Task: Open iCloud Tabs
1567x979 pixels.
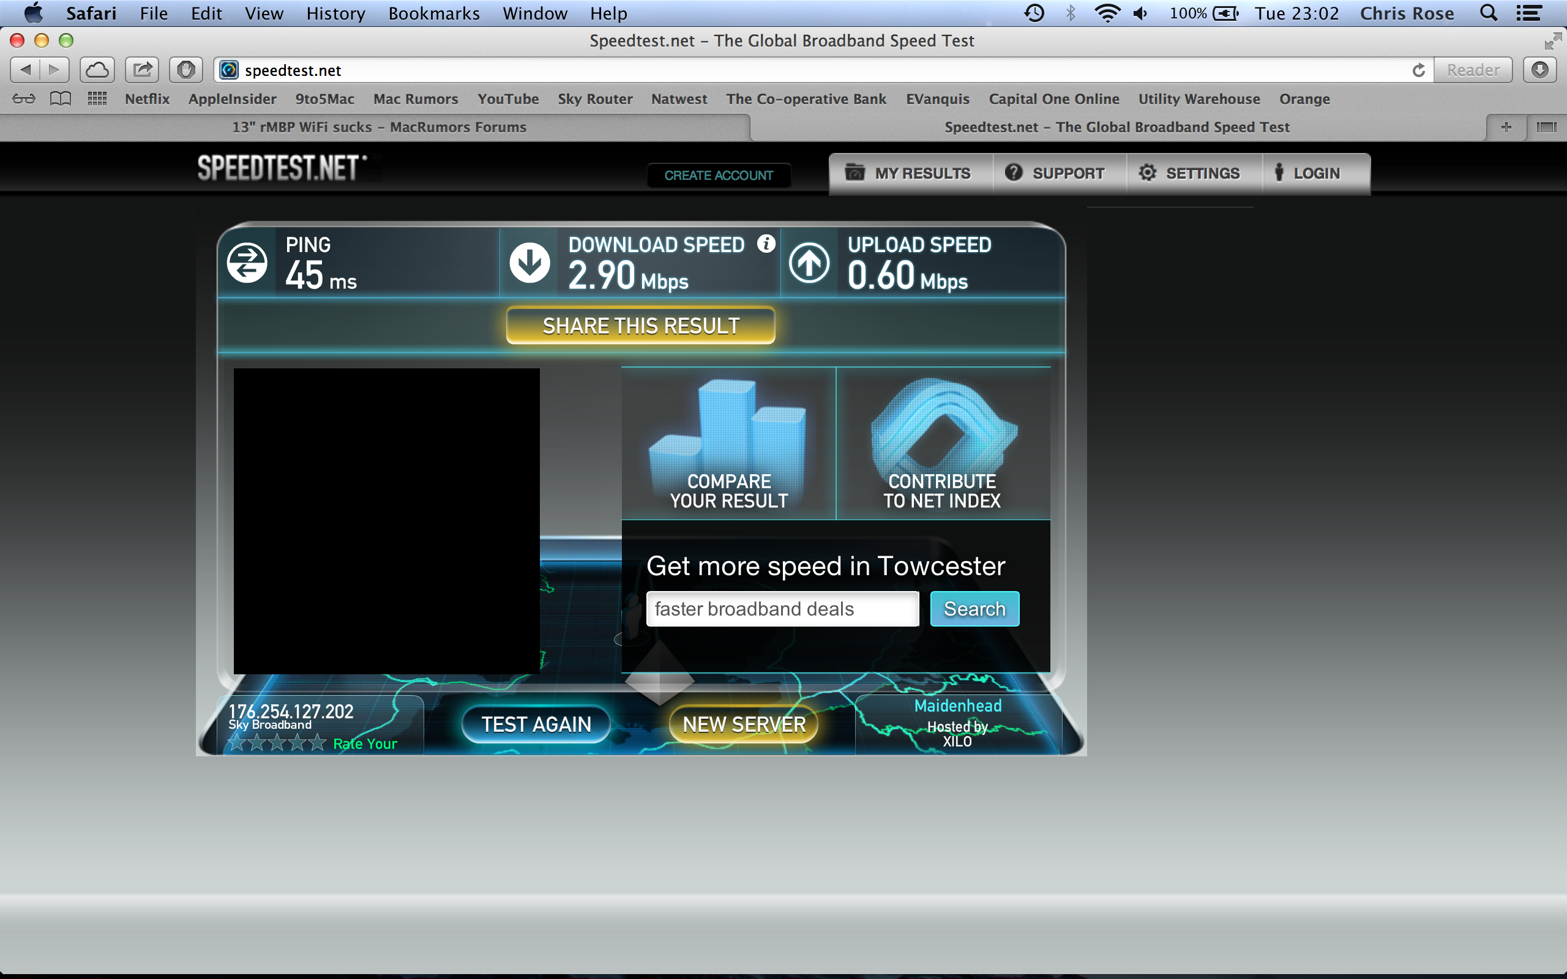Action: tap(97, 69)
